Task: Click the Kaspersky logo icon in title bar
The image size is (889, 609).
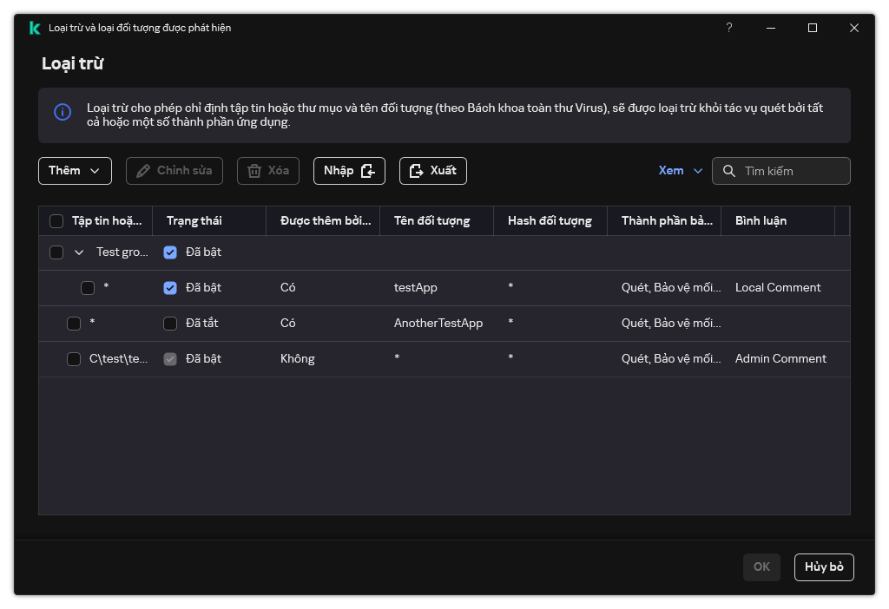Action: pyautogui.click(x=34, y=28)
